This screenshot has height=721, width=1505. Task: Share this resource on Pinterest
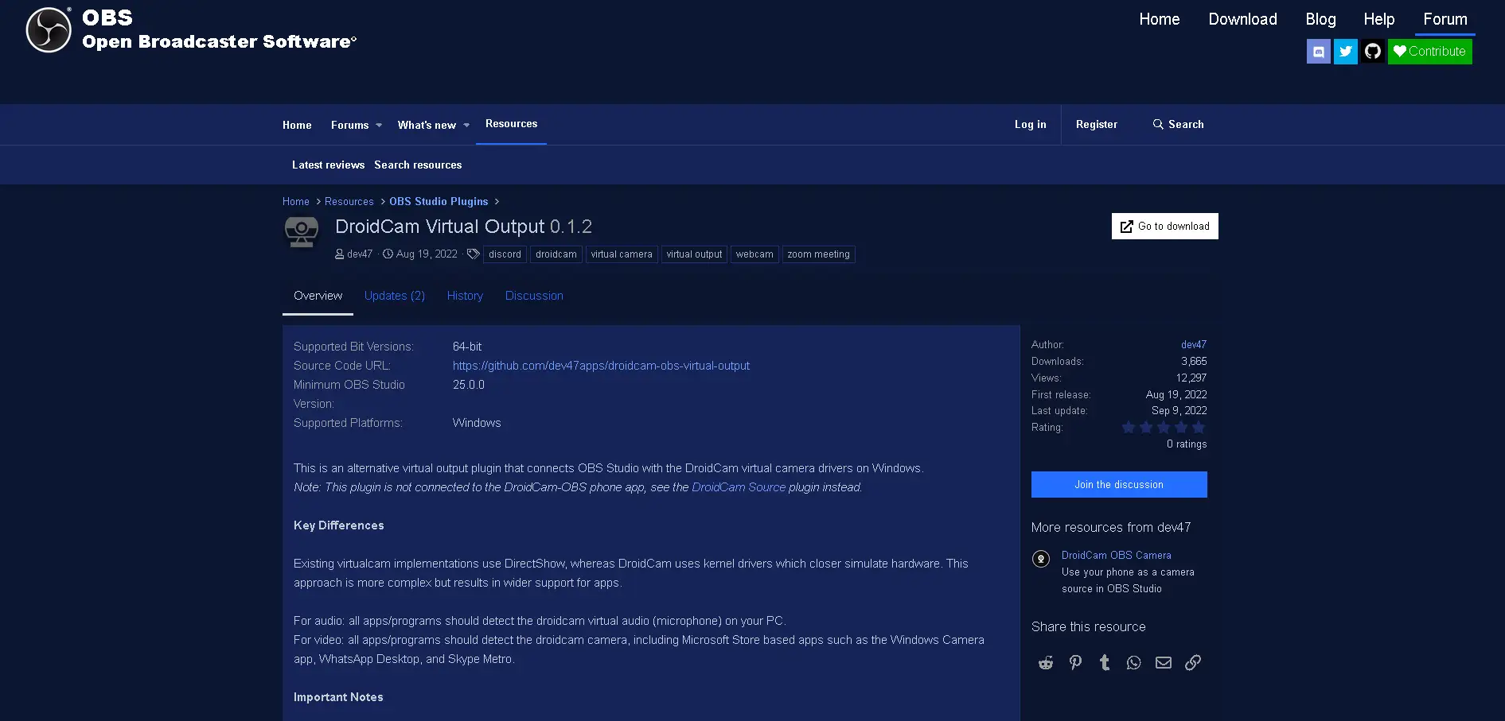pyautogui.click(x=1075, y=663)
